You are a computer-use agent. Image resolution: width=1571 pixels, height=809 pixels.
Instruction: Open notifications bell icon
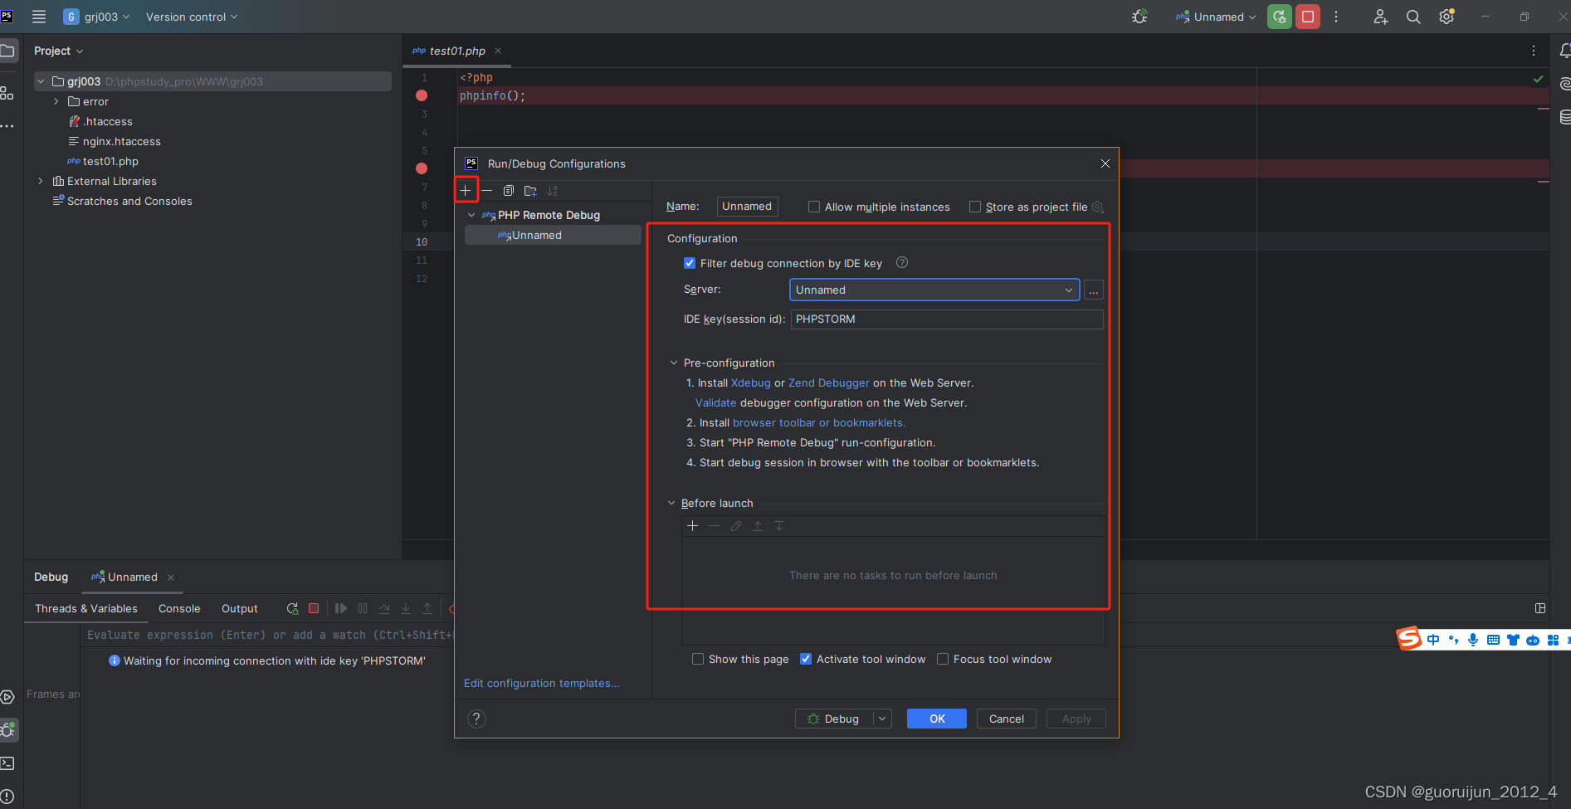point(1564,51)
